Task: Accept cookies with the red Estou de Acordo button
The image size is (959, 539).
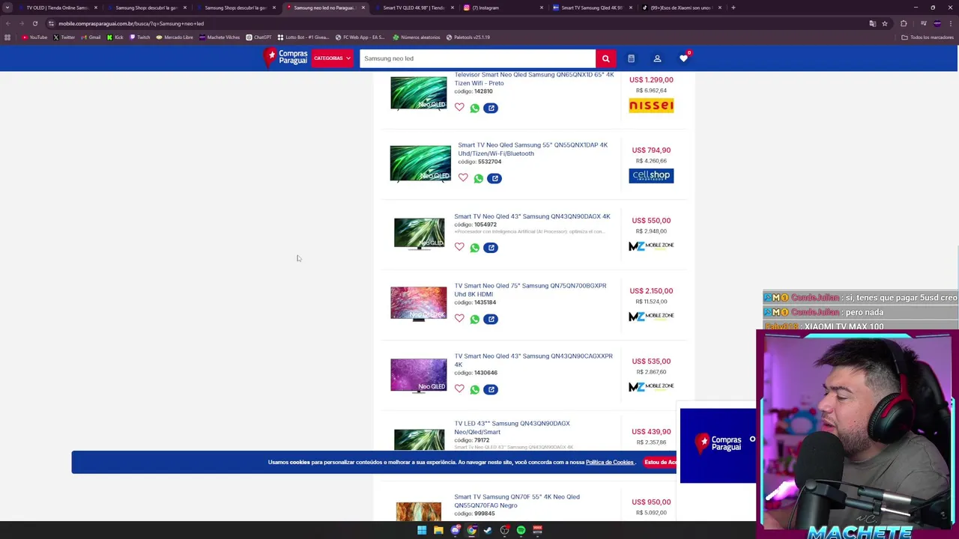Action: (x=660, y=462)
